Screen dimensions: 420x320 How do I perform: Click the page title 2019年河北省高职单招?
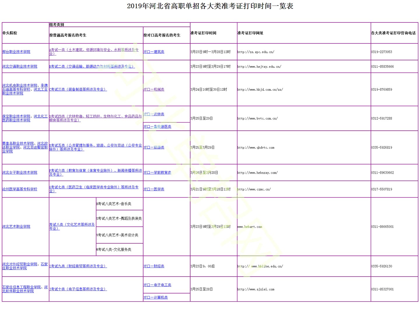click(x=210, y=6)
